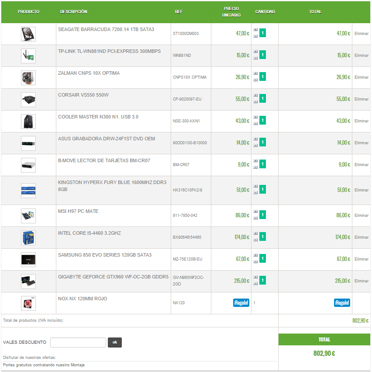Remove TP-Link TL-WN881ND from the cart
The width and height of the screenshot is (372, 372).
pyautogui.click(x=362, y=56)
